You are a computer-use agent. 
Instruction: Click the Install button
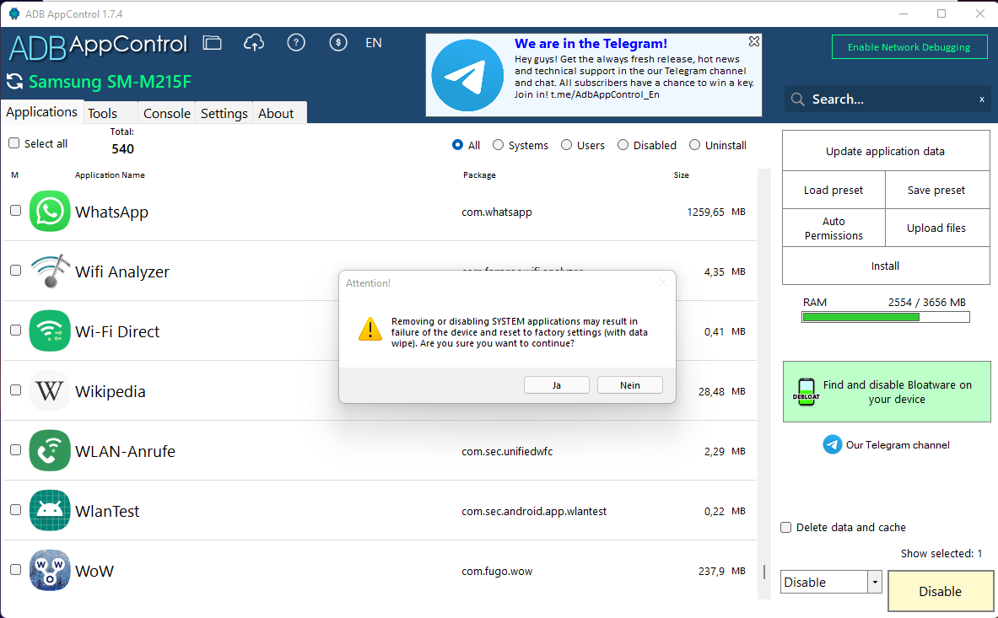point(885,266)
